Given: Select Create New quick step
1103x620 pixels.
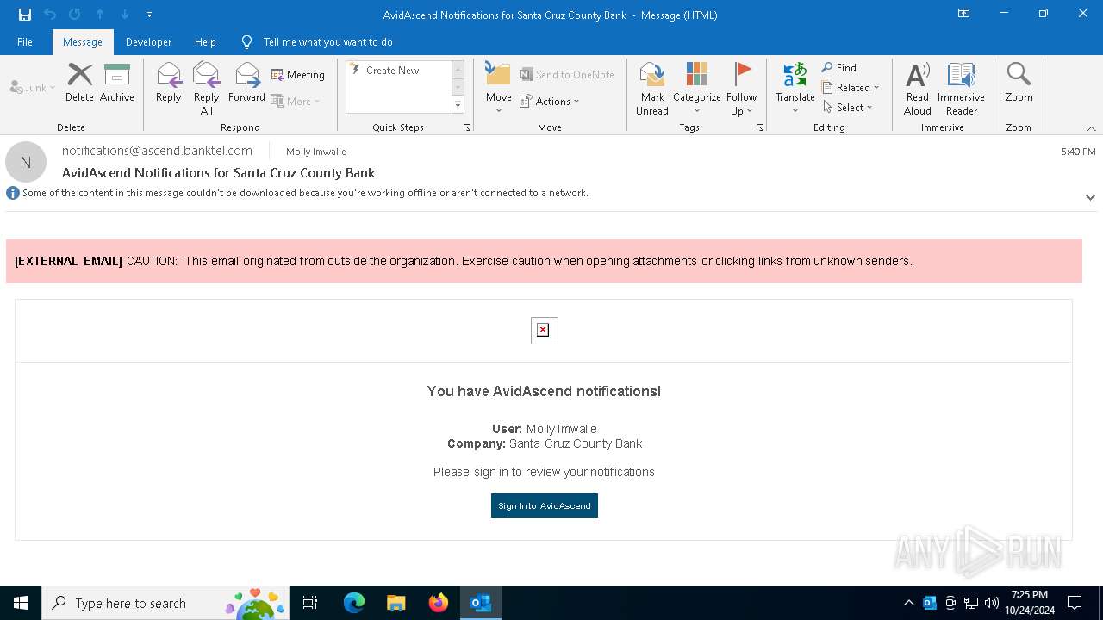Looking at the screenshot, I should click(392, 71).
